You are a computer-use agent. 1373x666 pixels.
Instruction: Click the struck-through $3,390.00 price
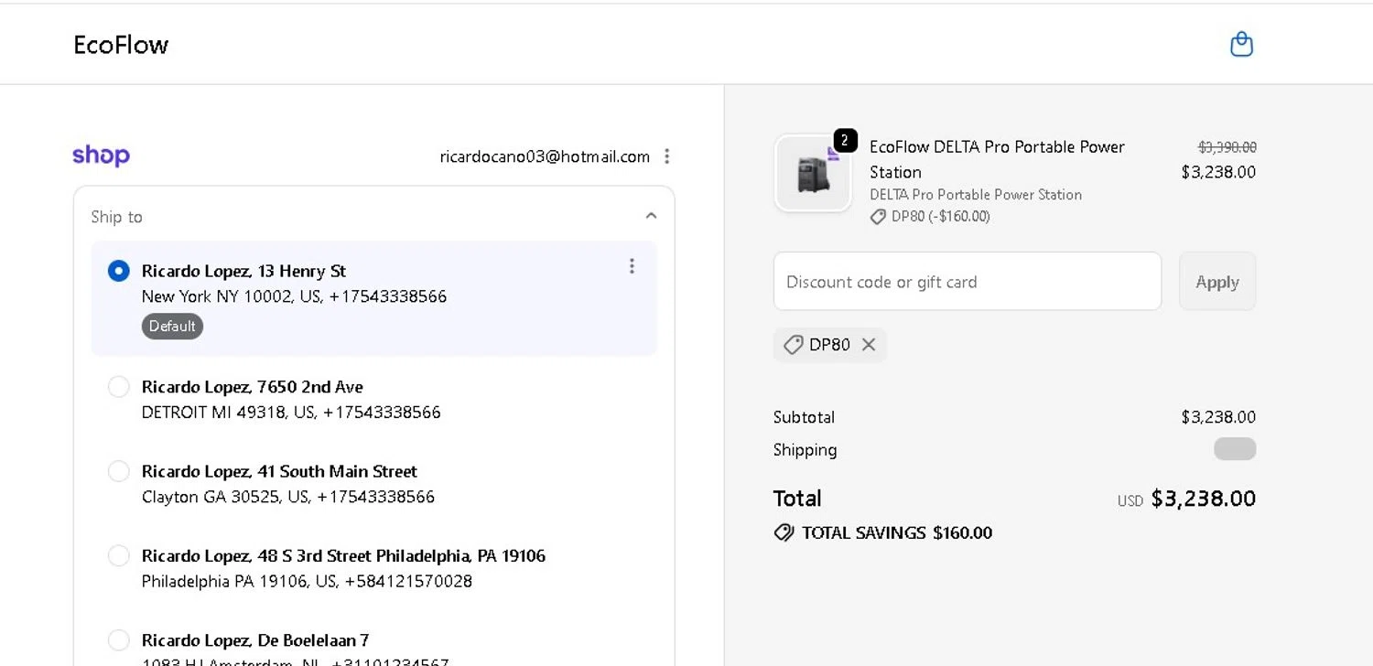tap(1227, 146)
